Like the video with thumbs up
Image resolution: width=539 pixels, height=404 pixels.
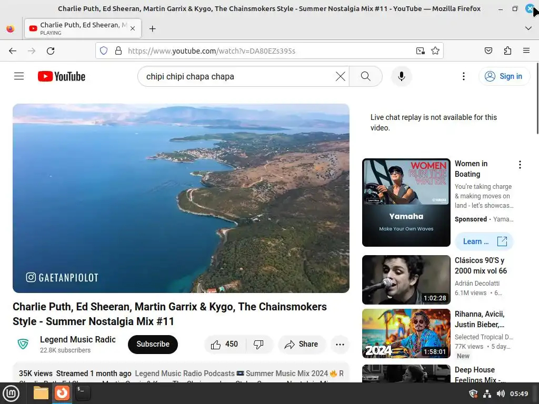click(225, 344)
